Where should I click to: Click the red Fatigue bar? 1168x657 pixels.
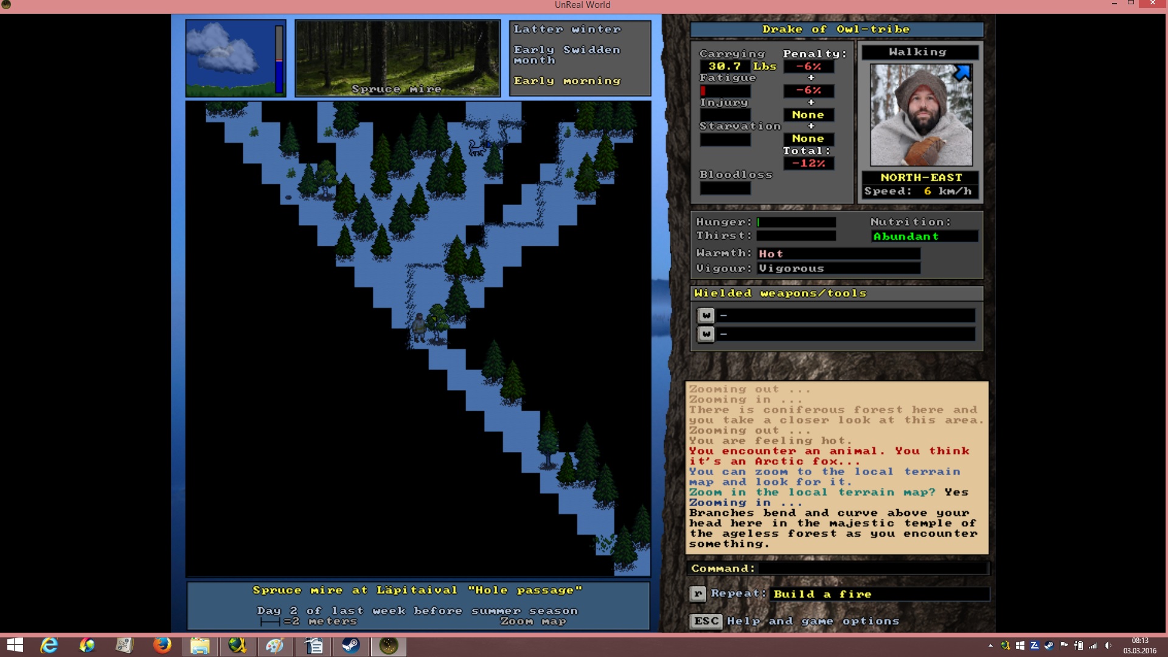(725, 91)
